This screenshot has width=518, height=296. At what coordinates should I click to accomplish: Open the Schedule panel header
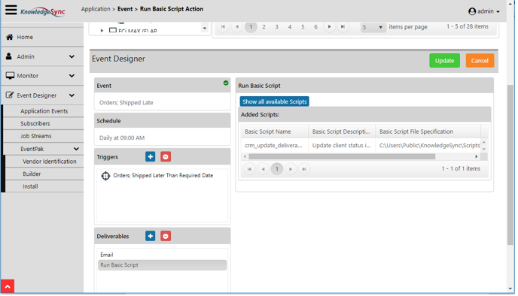[x=162, y=121]
